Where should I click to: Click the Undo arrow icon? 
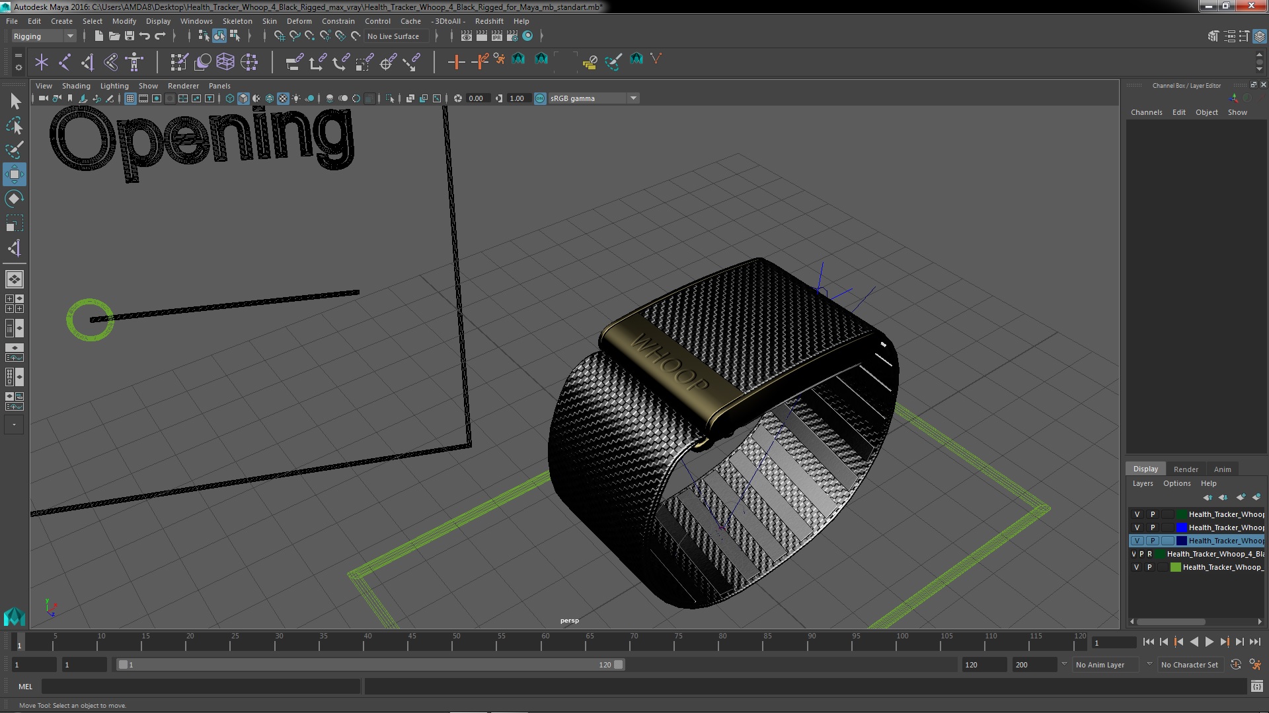[145, 36]
